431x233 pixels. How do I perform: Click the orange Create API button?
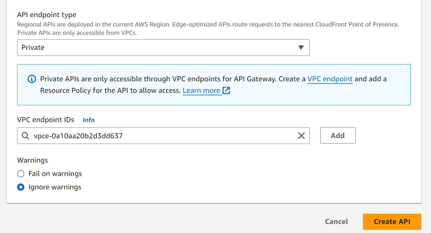(x=392, y=221)
